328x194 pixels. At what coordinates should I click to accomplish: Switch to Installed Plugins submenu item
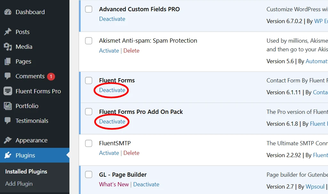pyautogui.click(x=26, y=171)
